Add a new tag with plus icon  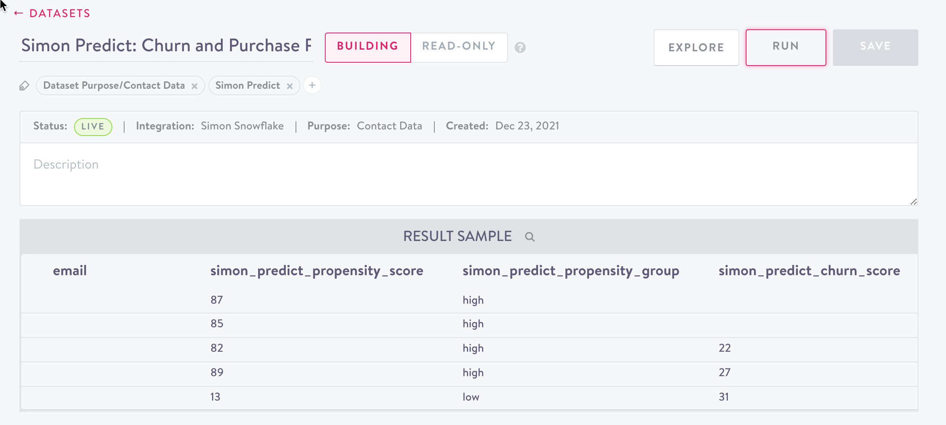(x=312, y=85)
